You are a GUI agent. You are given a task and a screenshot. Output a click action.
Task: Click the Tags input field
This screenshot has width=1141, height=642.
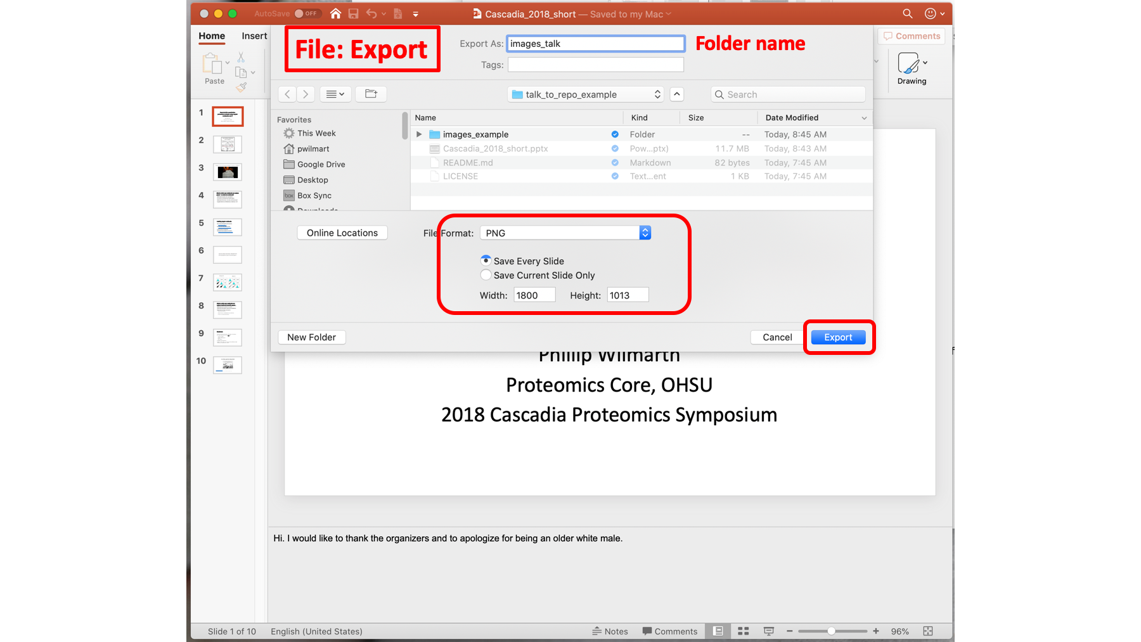click(x=596, y=65)
